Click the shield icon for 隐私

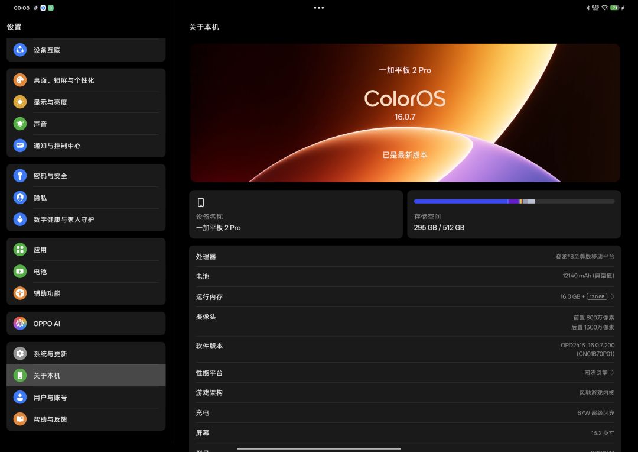tap(20, 198)
